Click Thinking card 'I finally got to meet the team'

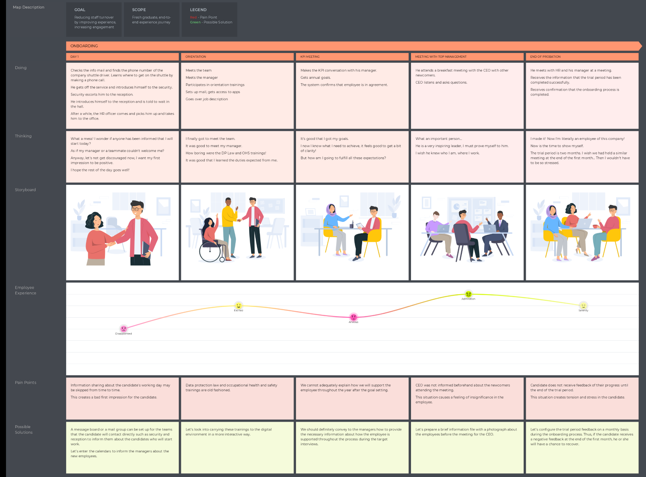[237, 156]
